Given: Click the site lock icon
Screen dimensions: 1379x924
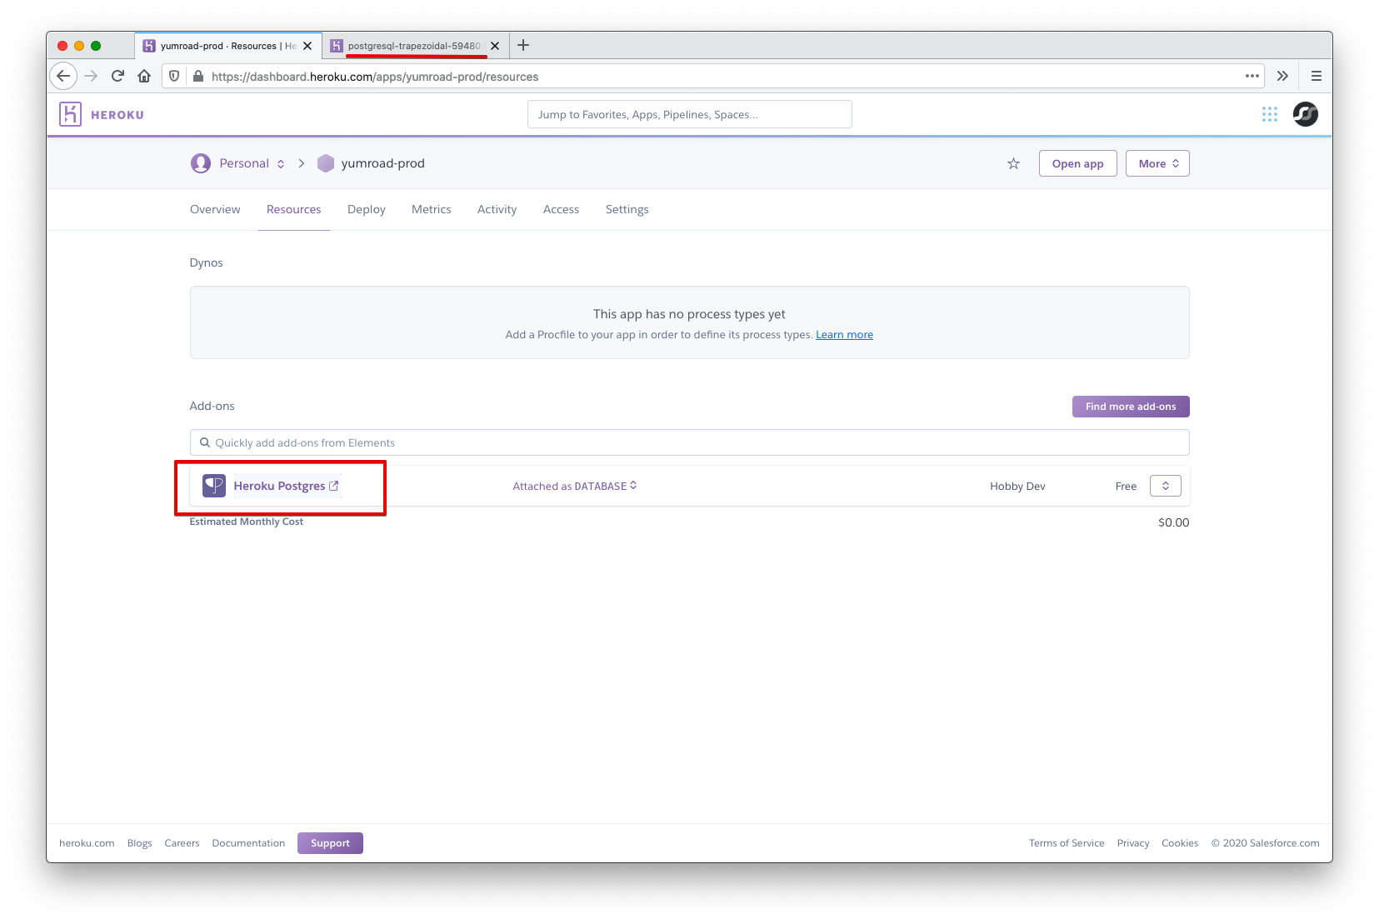Looking at the screenshot, I should (x=198, y=76).
